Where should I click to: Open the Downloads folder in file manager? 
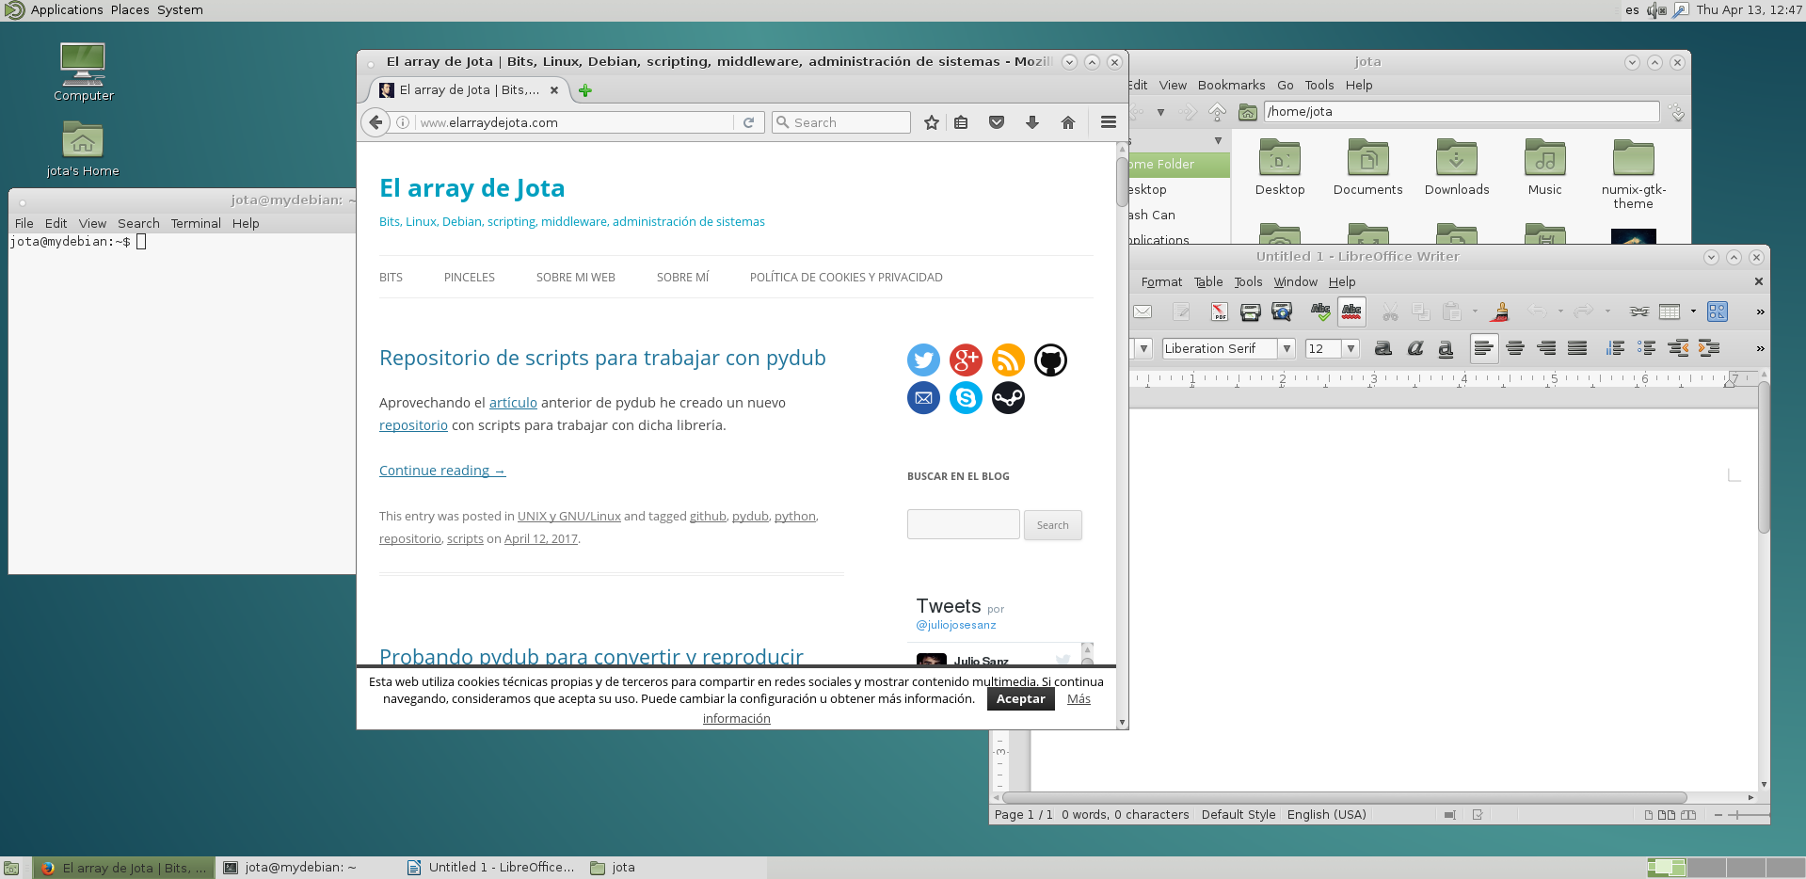coord(1456,168)
